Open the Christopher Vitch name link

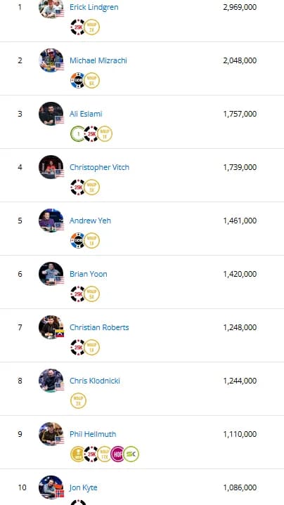coord(99,167)
